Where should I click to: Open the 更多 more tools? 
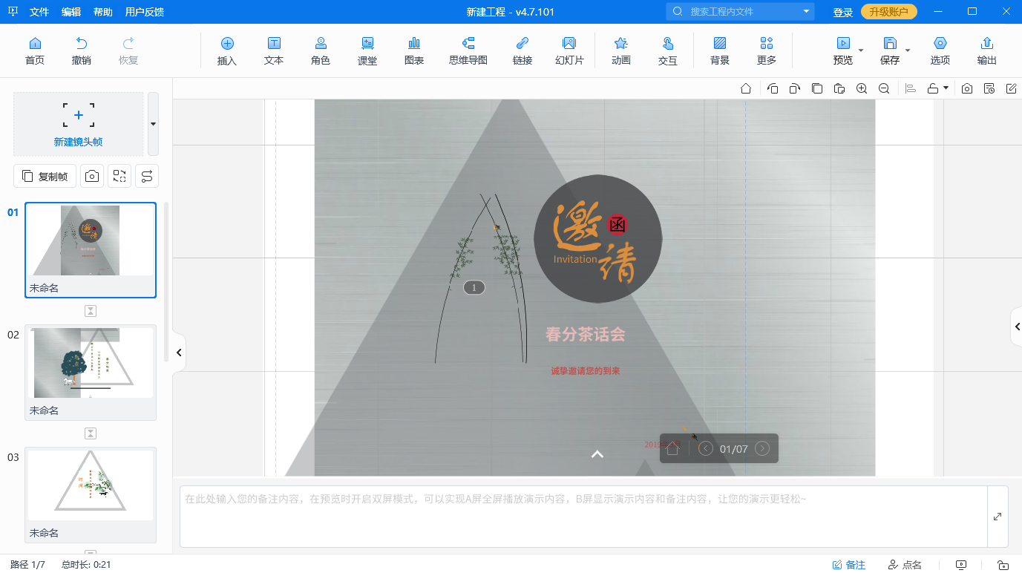click(767, 50)
